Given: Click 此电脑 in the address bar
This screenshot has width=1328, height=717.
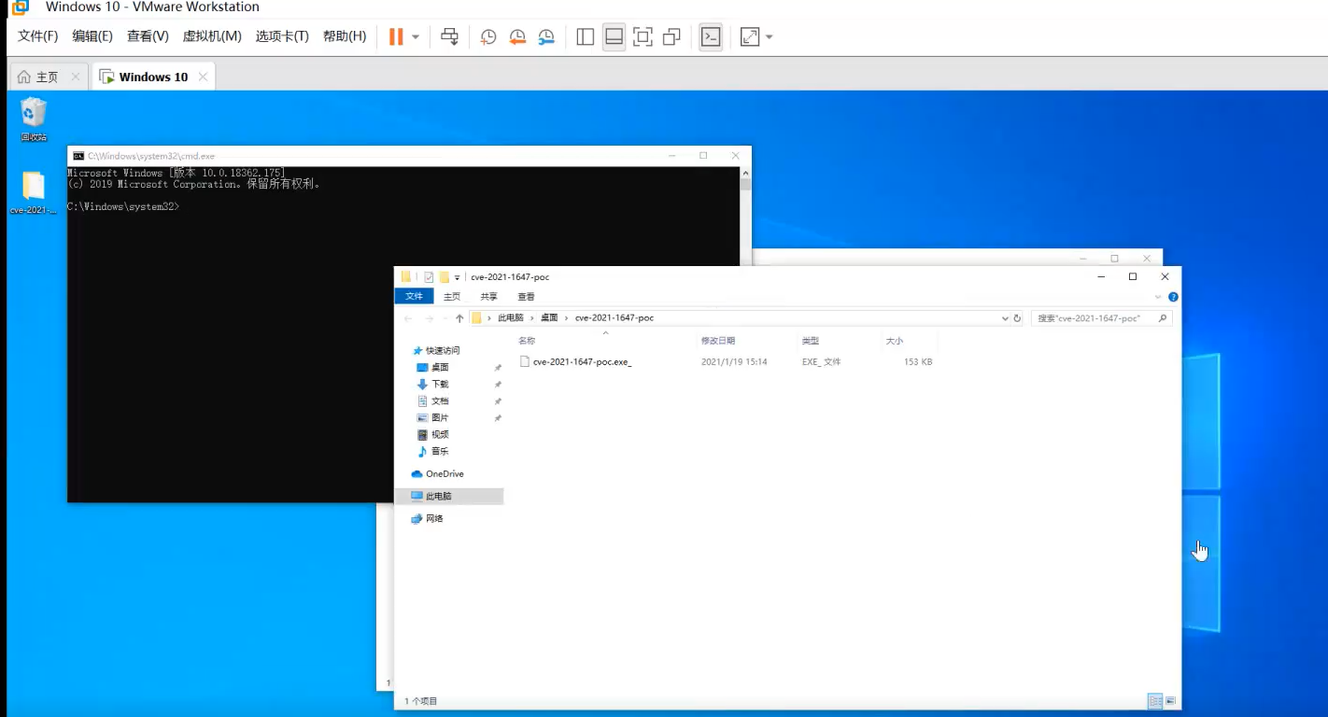Looking at the screenshot, I should pyautogui.click(x=511, y=318).
